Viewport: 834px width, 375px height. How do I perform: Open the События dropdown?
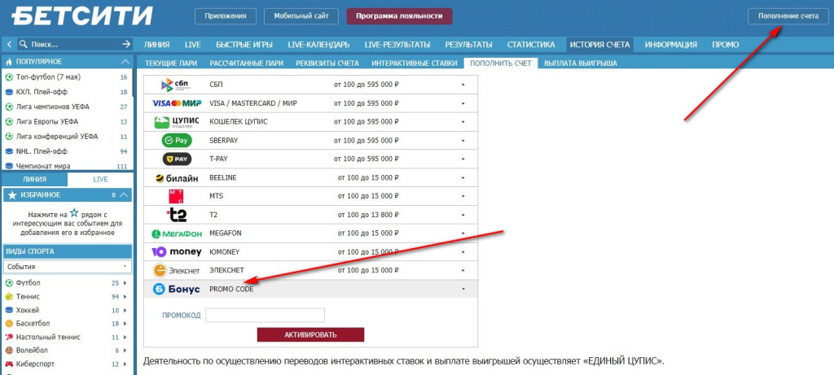[x=68, y=267]
